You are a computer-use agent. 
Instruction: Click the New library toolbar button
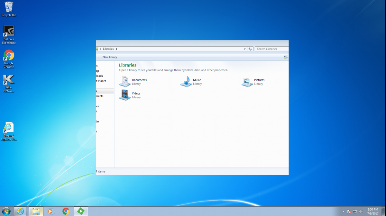110,57
